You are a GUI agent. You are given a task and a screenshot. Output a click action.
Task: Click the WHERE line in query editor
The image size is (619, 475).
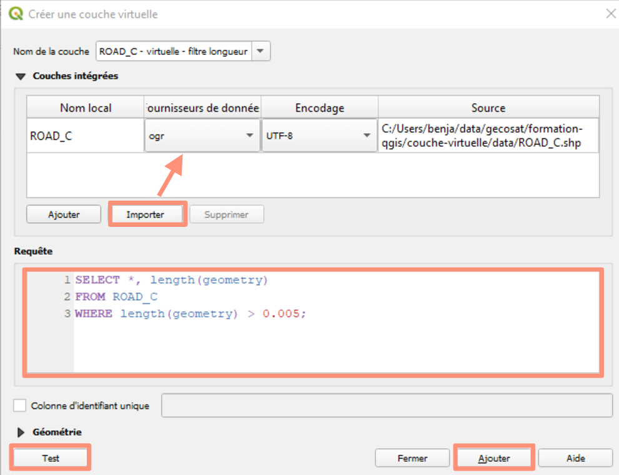(191, 314)
